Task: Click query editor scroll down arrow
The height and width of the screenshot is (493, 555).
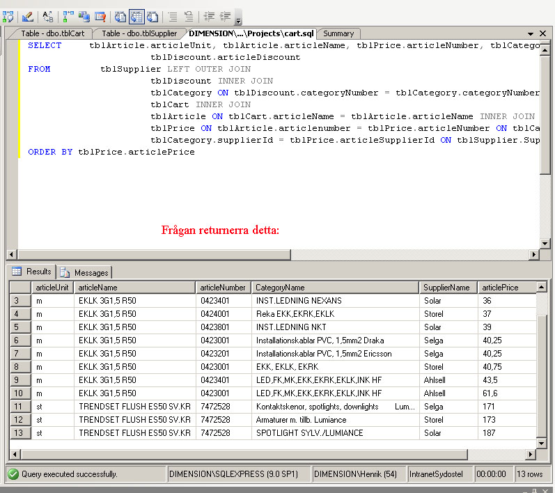Action: (x=545, y=244)
